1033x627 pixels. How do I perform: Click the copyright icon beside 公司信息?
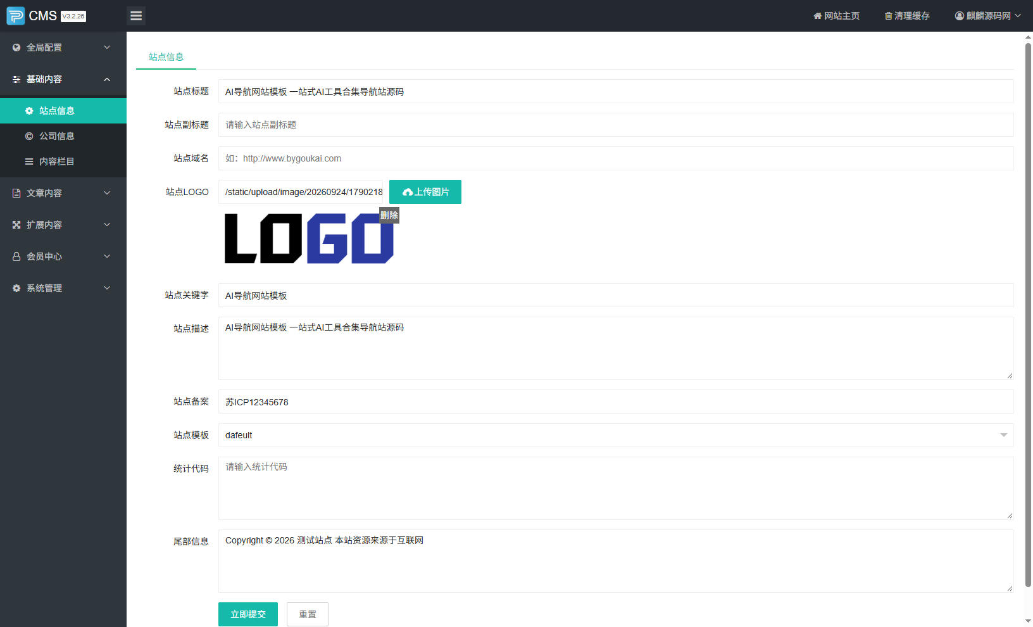coord(29,136)
